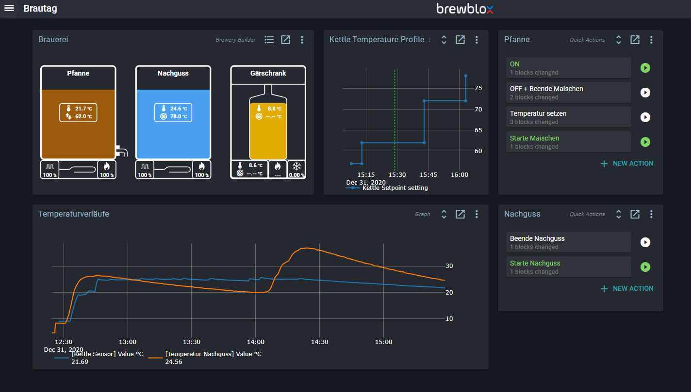Screen dimensions: 691x392
Task: Toggle the Kettle Sensor legend entry
Action: [x=107, y=354]
